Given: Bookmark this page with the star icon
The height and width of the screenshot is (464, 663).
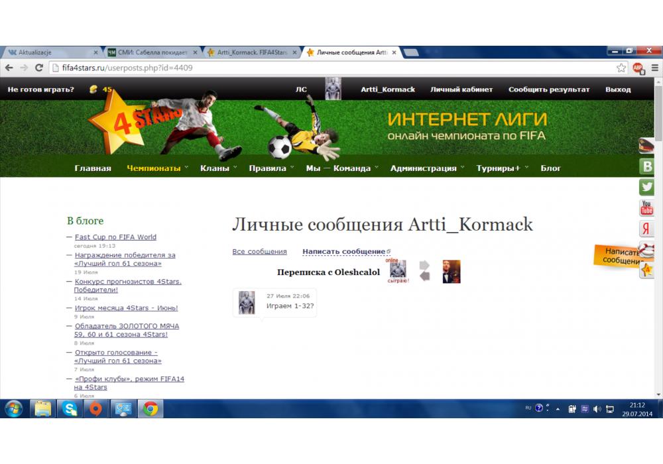Looking at the screenshot, I should [x=621, y=68].
